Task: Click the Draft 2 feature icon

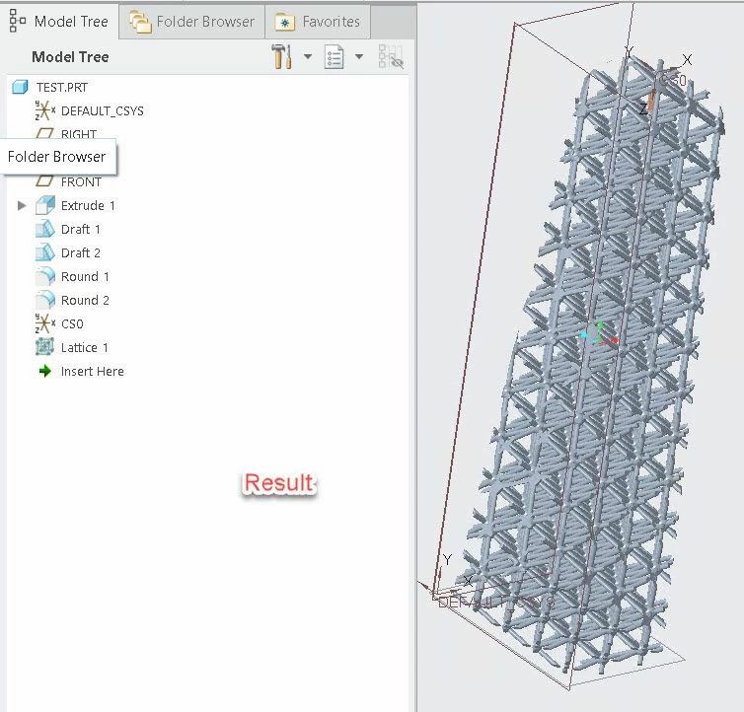Action: 45,252
